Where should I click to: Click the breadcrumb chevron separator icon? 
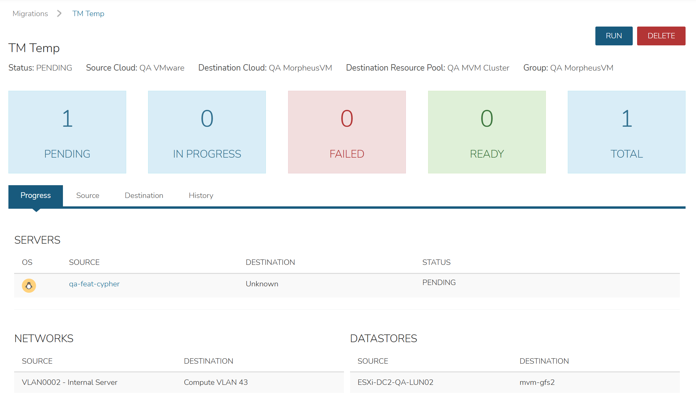pyautogui.click(x=59, y=13)
